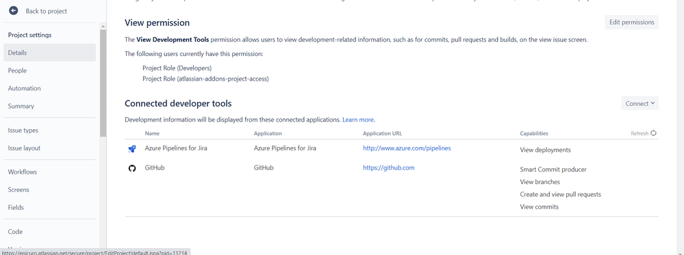Click the View deployments capability
684x255 pixels.
pos(545,150)
